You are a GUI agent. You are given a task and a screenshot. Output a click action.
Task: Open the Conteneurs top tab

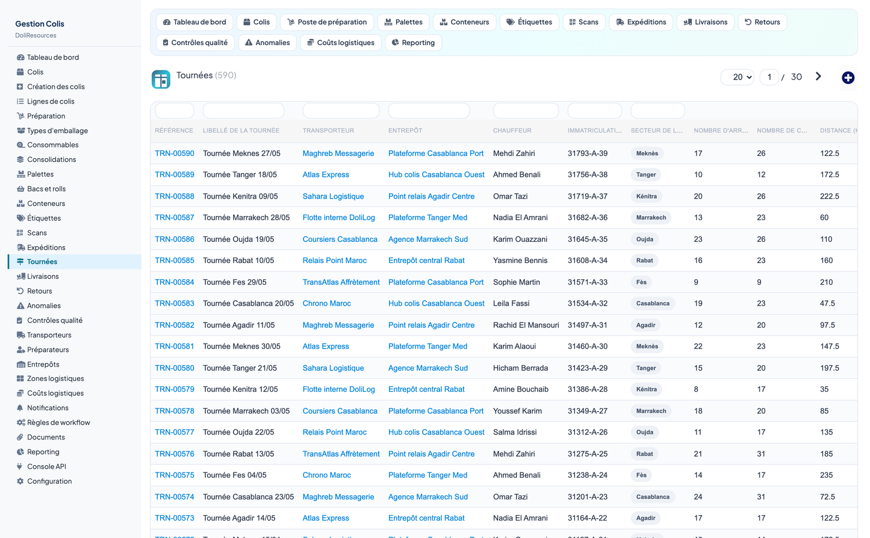[x=464, y=22]
